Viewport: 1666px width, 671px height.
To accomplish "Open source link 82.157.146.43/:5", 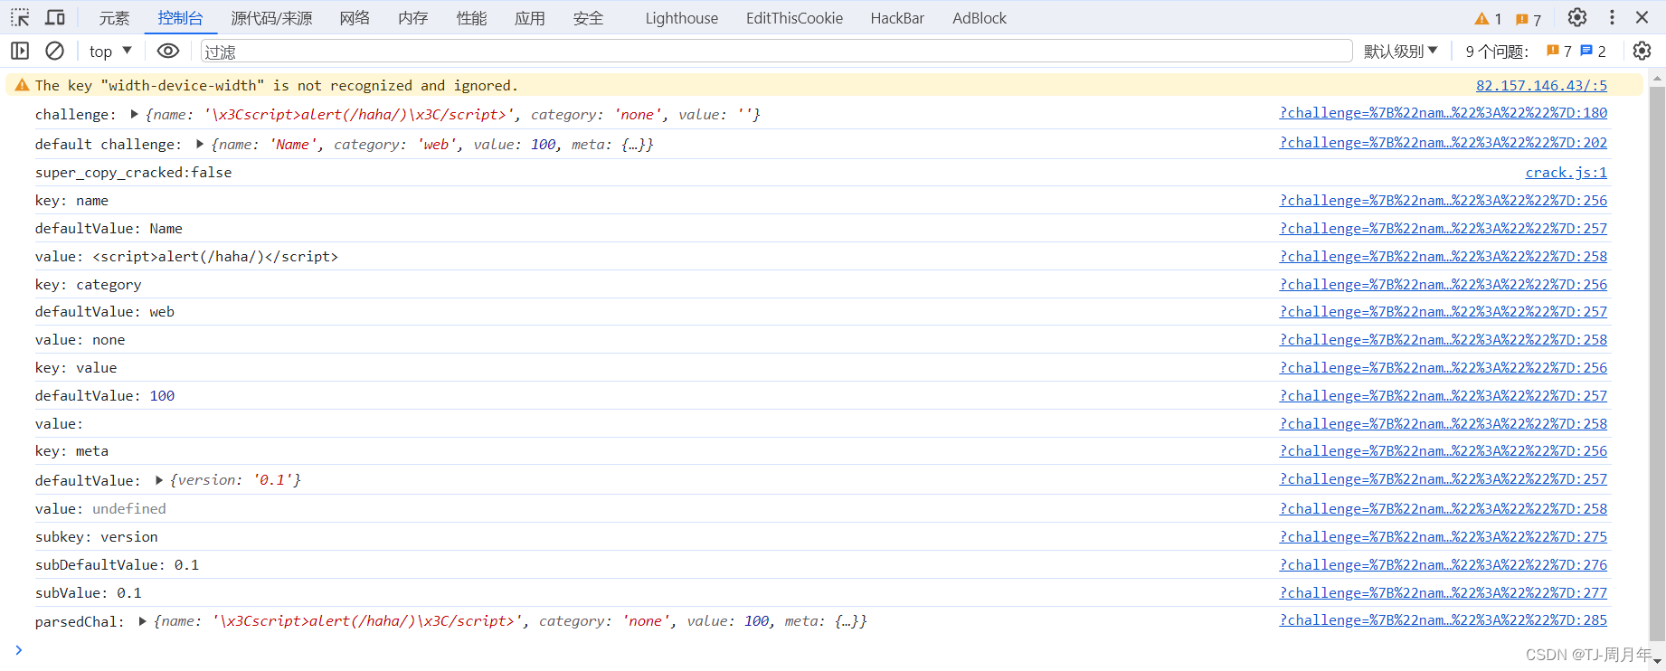I will pyautogui.click(x=1541, y=85).
